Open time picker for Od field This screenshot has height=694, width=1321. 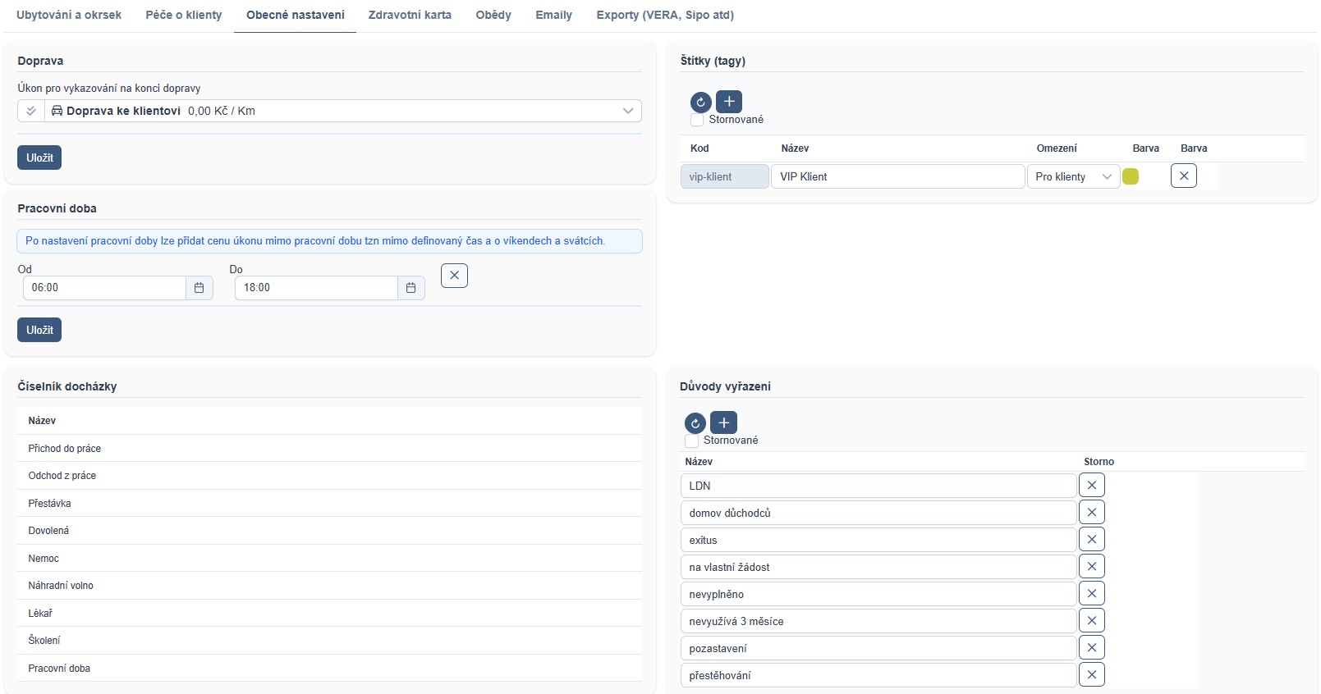[199, 288]
